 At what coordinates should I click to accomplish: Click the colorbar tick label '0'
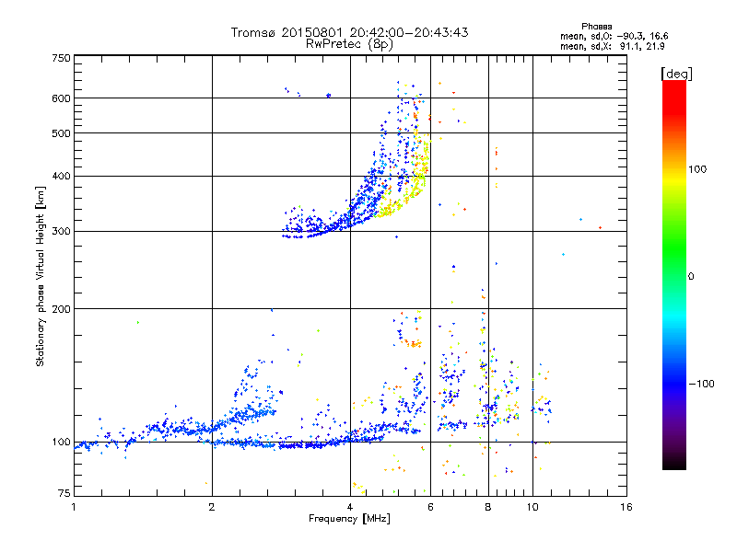click(x=690, y=277)
